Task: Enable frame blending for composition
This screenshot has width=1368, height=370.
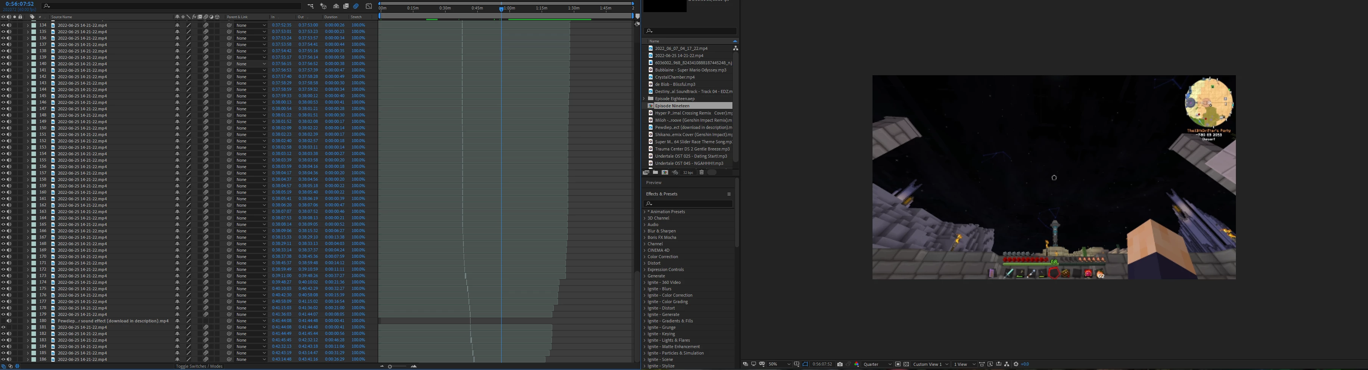Action: pyautogui.click(x=346, y=6)
